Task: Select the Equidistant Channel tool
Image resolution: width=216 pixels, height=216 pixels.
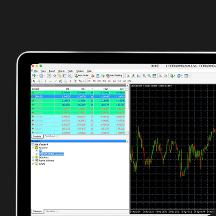Action: point(60,81)
